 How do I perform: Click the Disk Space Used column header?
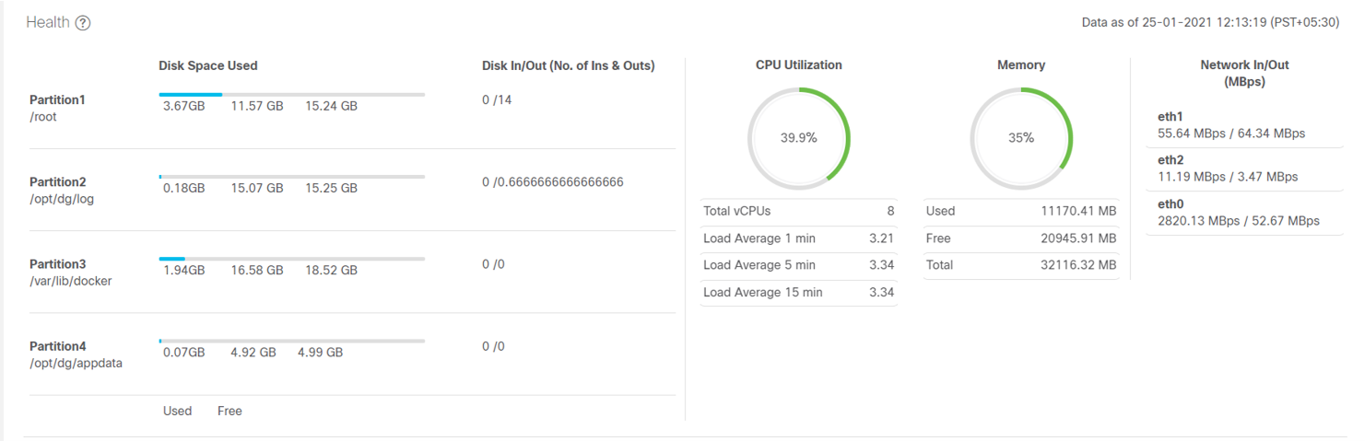(x=208, y=65)
